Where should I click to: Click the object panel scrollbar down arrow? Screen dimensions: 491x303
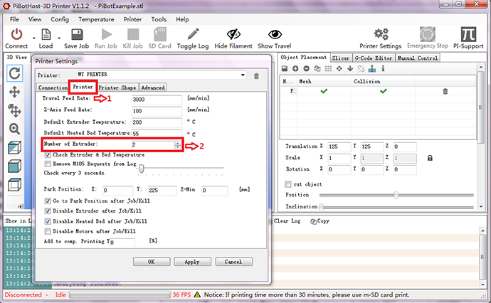[481, 206]
